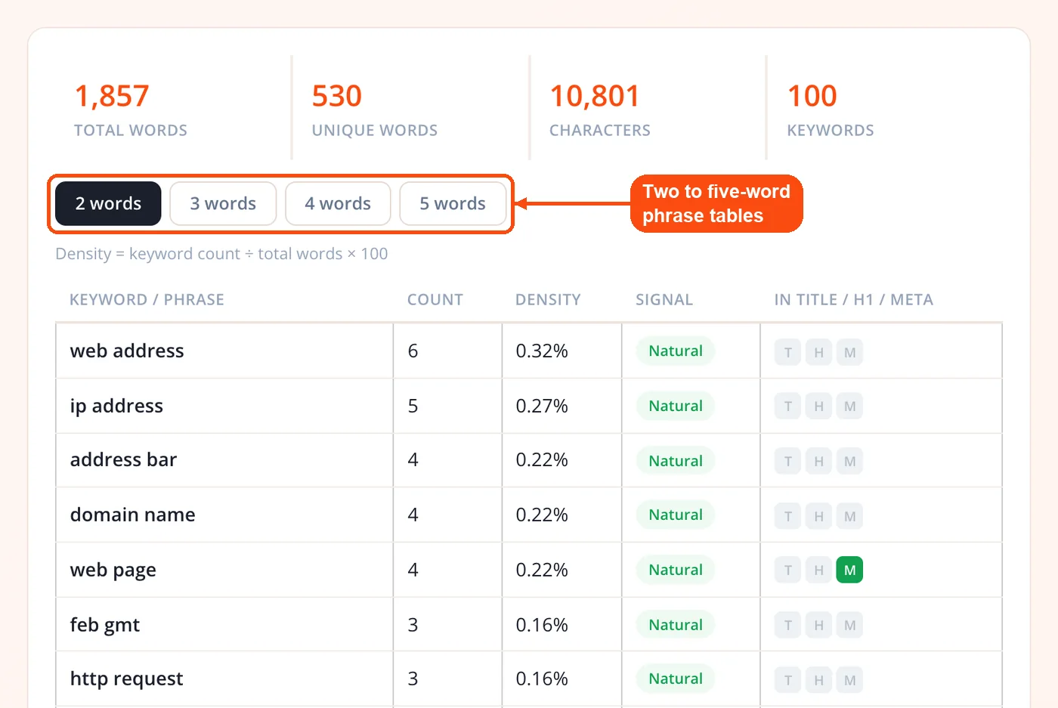Select the "feb gmt" phrase
This screenshot has width=1058, height=708.
(x=105, y=625)
